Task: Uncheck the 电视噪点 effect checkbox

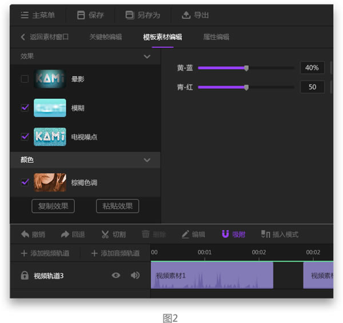Action: (x=25, y=137)
